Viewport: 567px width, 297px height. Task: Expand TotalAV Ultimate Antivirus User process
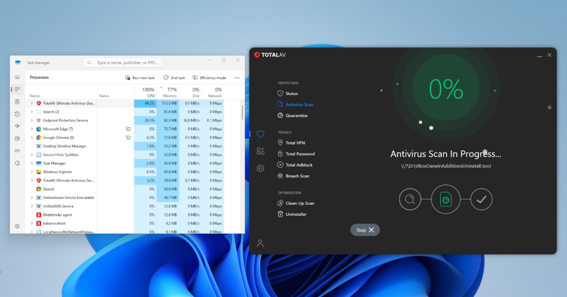32,103
